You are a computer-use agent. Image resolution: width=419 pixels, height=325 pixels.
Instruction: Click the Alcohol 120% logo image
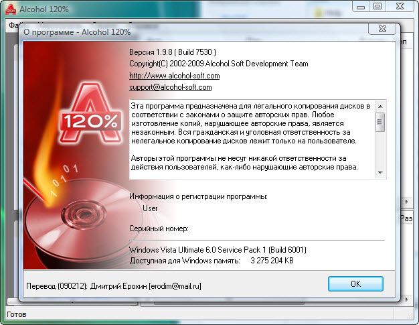[91, 114]
